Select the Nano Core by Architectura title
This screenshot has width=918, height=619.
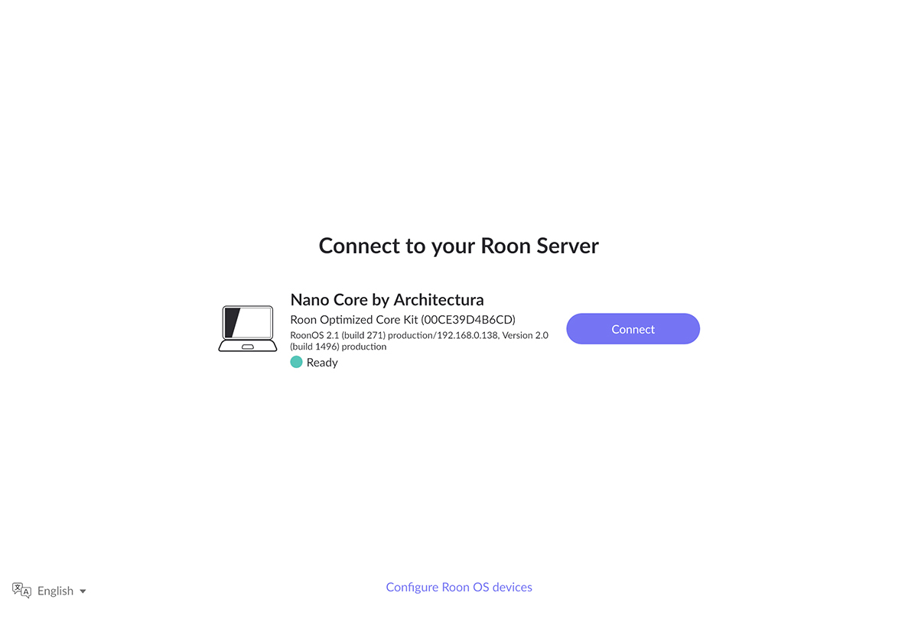click(387, 299)
